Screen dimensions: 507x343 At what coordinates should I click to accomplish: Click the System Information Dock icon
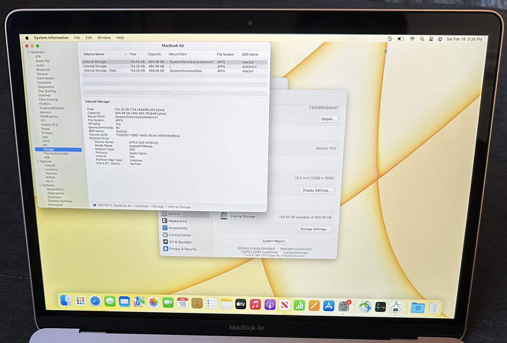point(395,307)
